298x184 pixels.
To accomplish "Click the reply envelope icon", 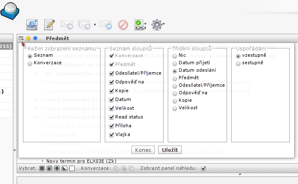I will pyautogui.click(x=67, y=25).
